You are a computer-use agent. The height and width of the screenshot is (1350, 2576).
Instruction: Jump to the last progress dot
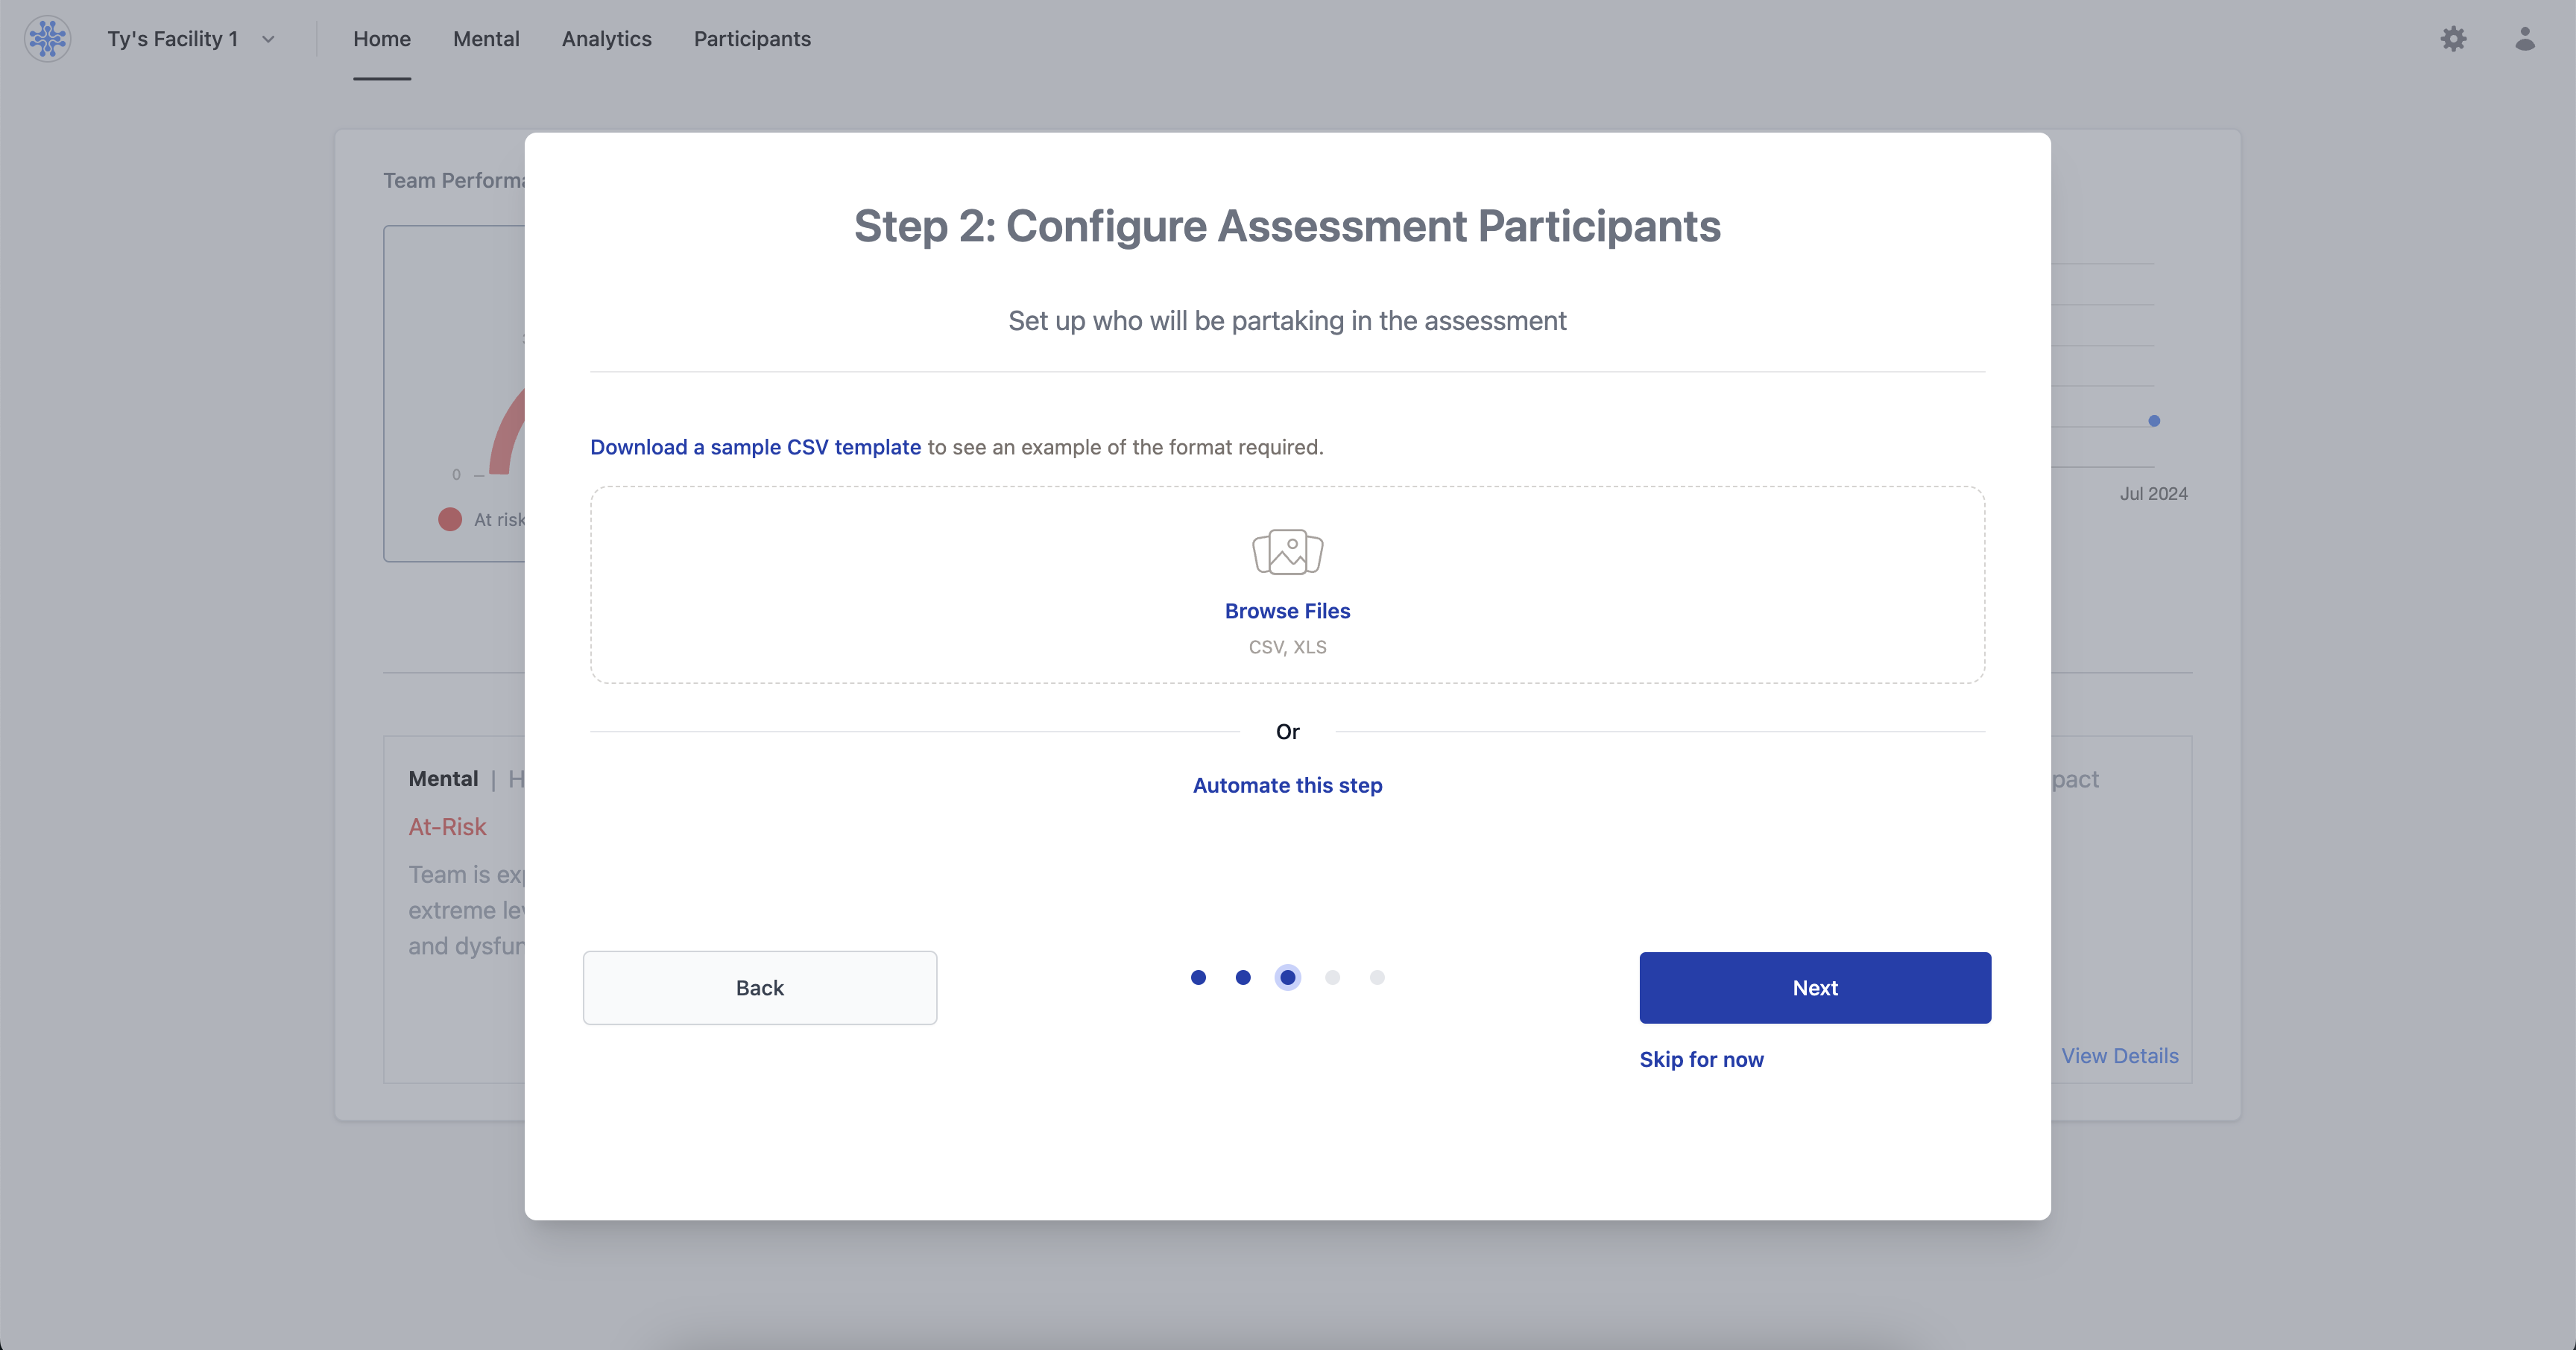tap(1377, 977)
